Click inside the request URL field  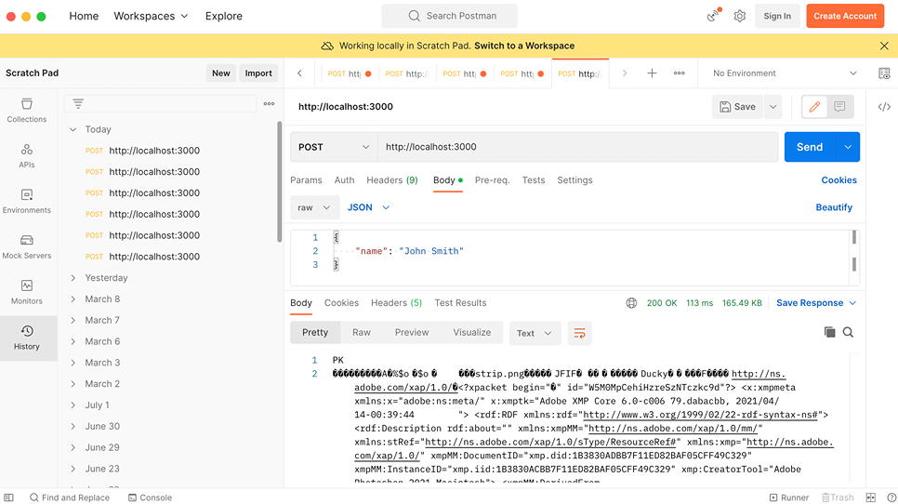577,147
